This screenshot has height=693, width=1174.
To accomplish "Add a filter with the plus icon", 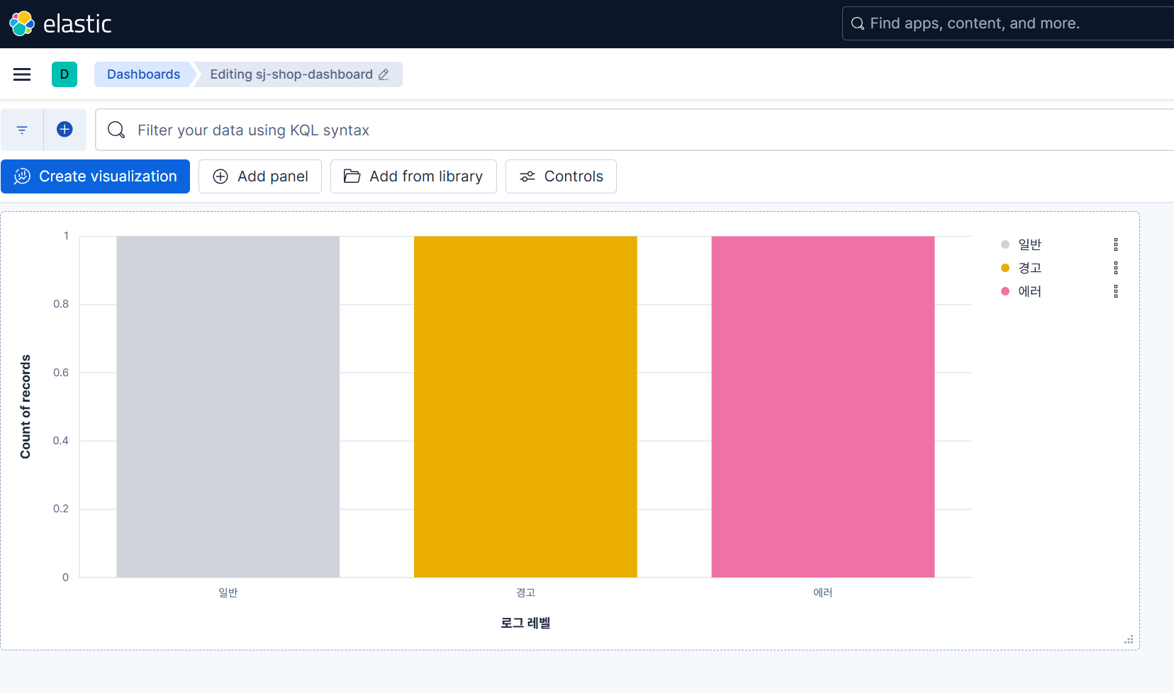I will [x=65, y=130].
